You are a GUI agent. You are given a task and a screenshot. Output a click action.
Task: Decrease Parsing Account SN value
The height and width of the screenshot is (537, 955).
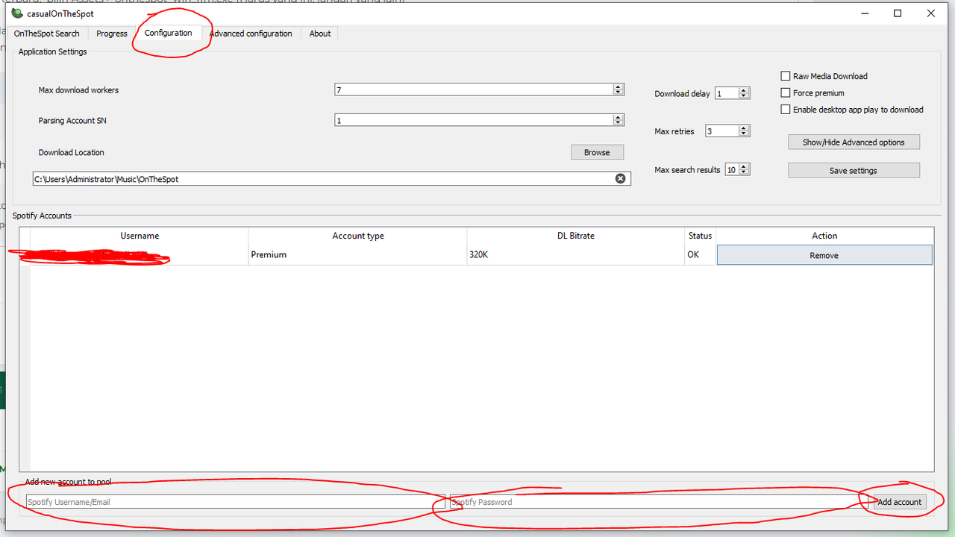click(x=618, y=123)
